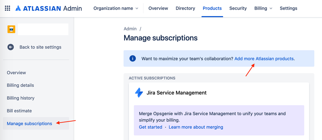Click the yellow site avatar icon

click(11, 29)
